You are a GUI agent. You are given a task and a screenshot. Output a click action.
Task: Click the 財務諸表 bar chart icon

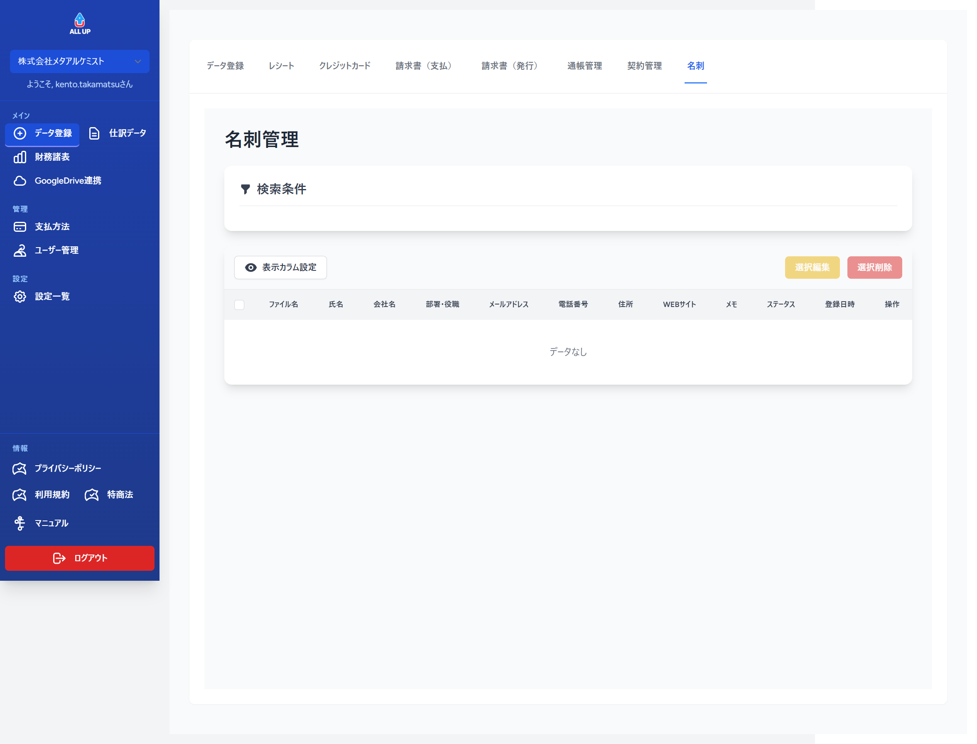pos(20,157)
